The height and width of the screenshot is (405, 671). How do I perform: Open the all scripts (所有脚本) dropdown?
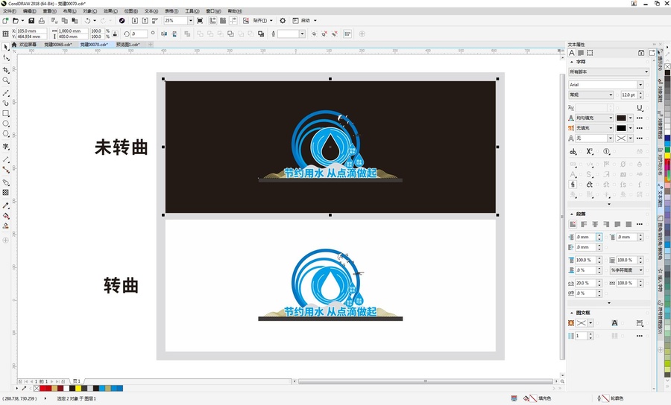click(x=608, y=71)
